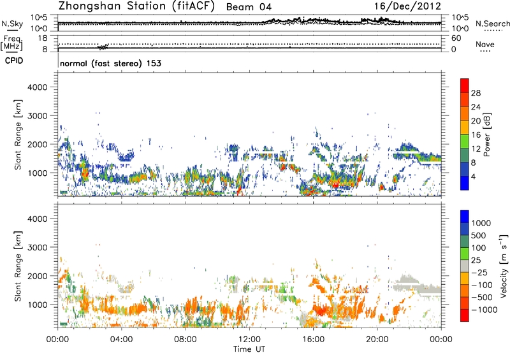This screenshot has height=353, width=510.
Task: Click the "4" power colorbar value
Action: (474, 177)
